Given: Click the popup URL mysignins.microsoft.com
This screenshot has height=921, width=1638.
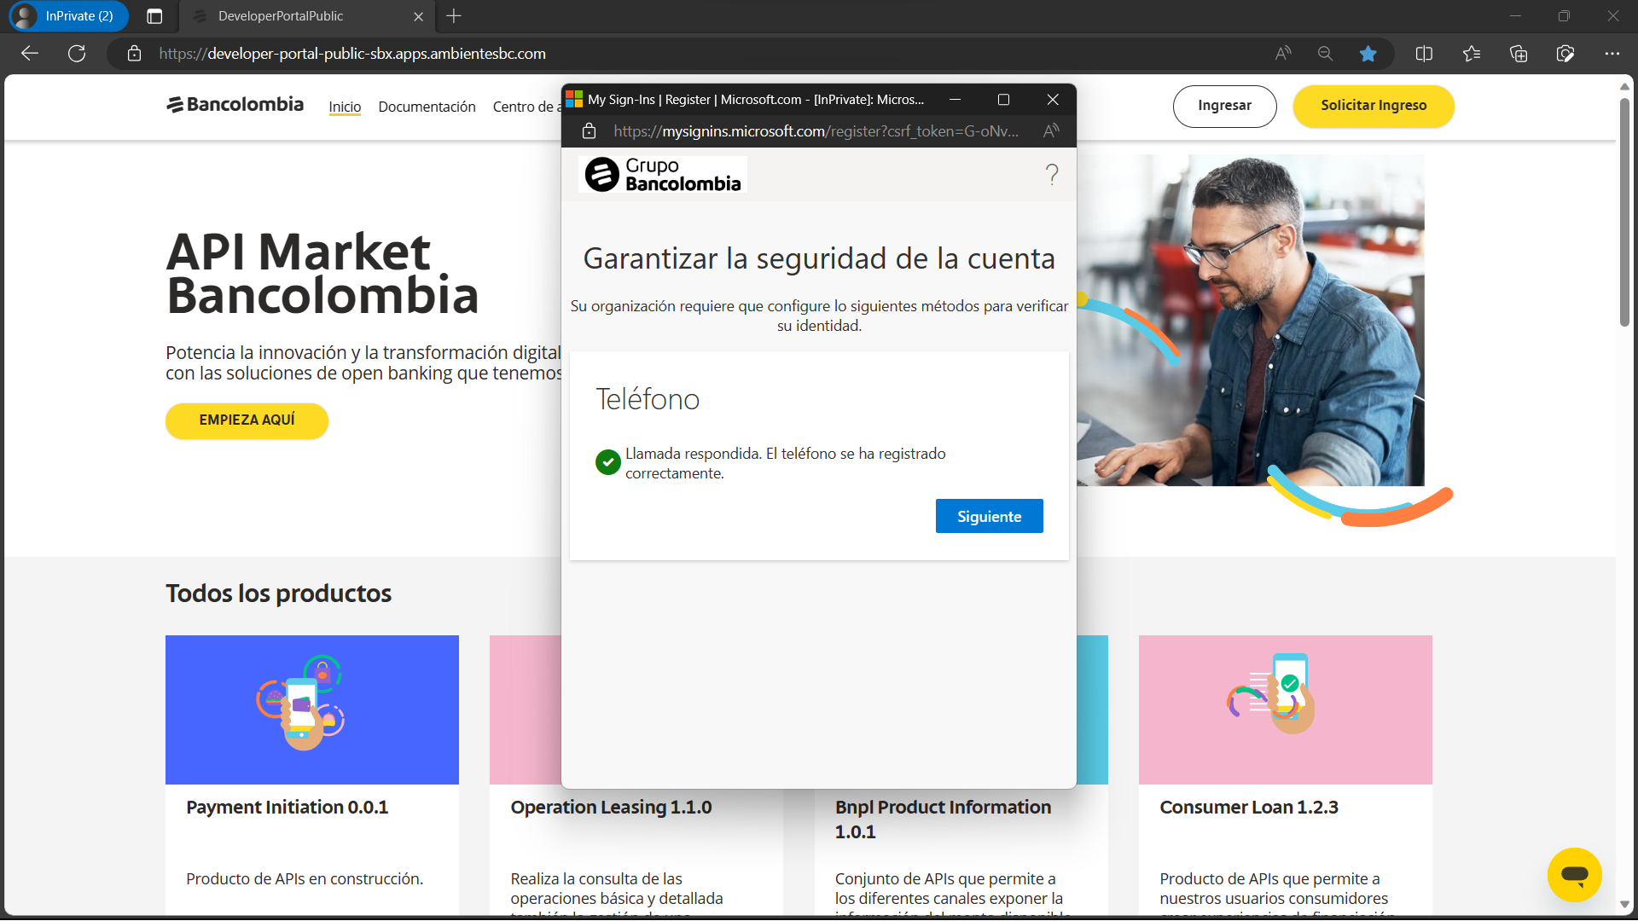Looking at the screenshot, I should coord(816,131).
